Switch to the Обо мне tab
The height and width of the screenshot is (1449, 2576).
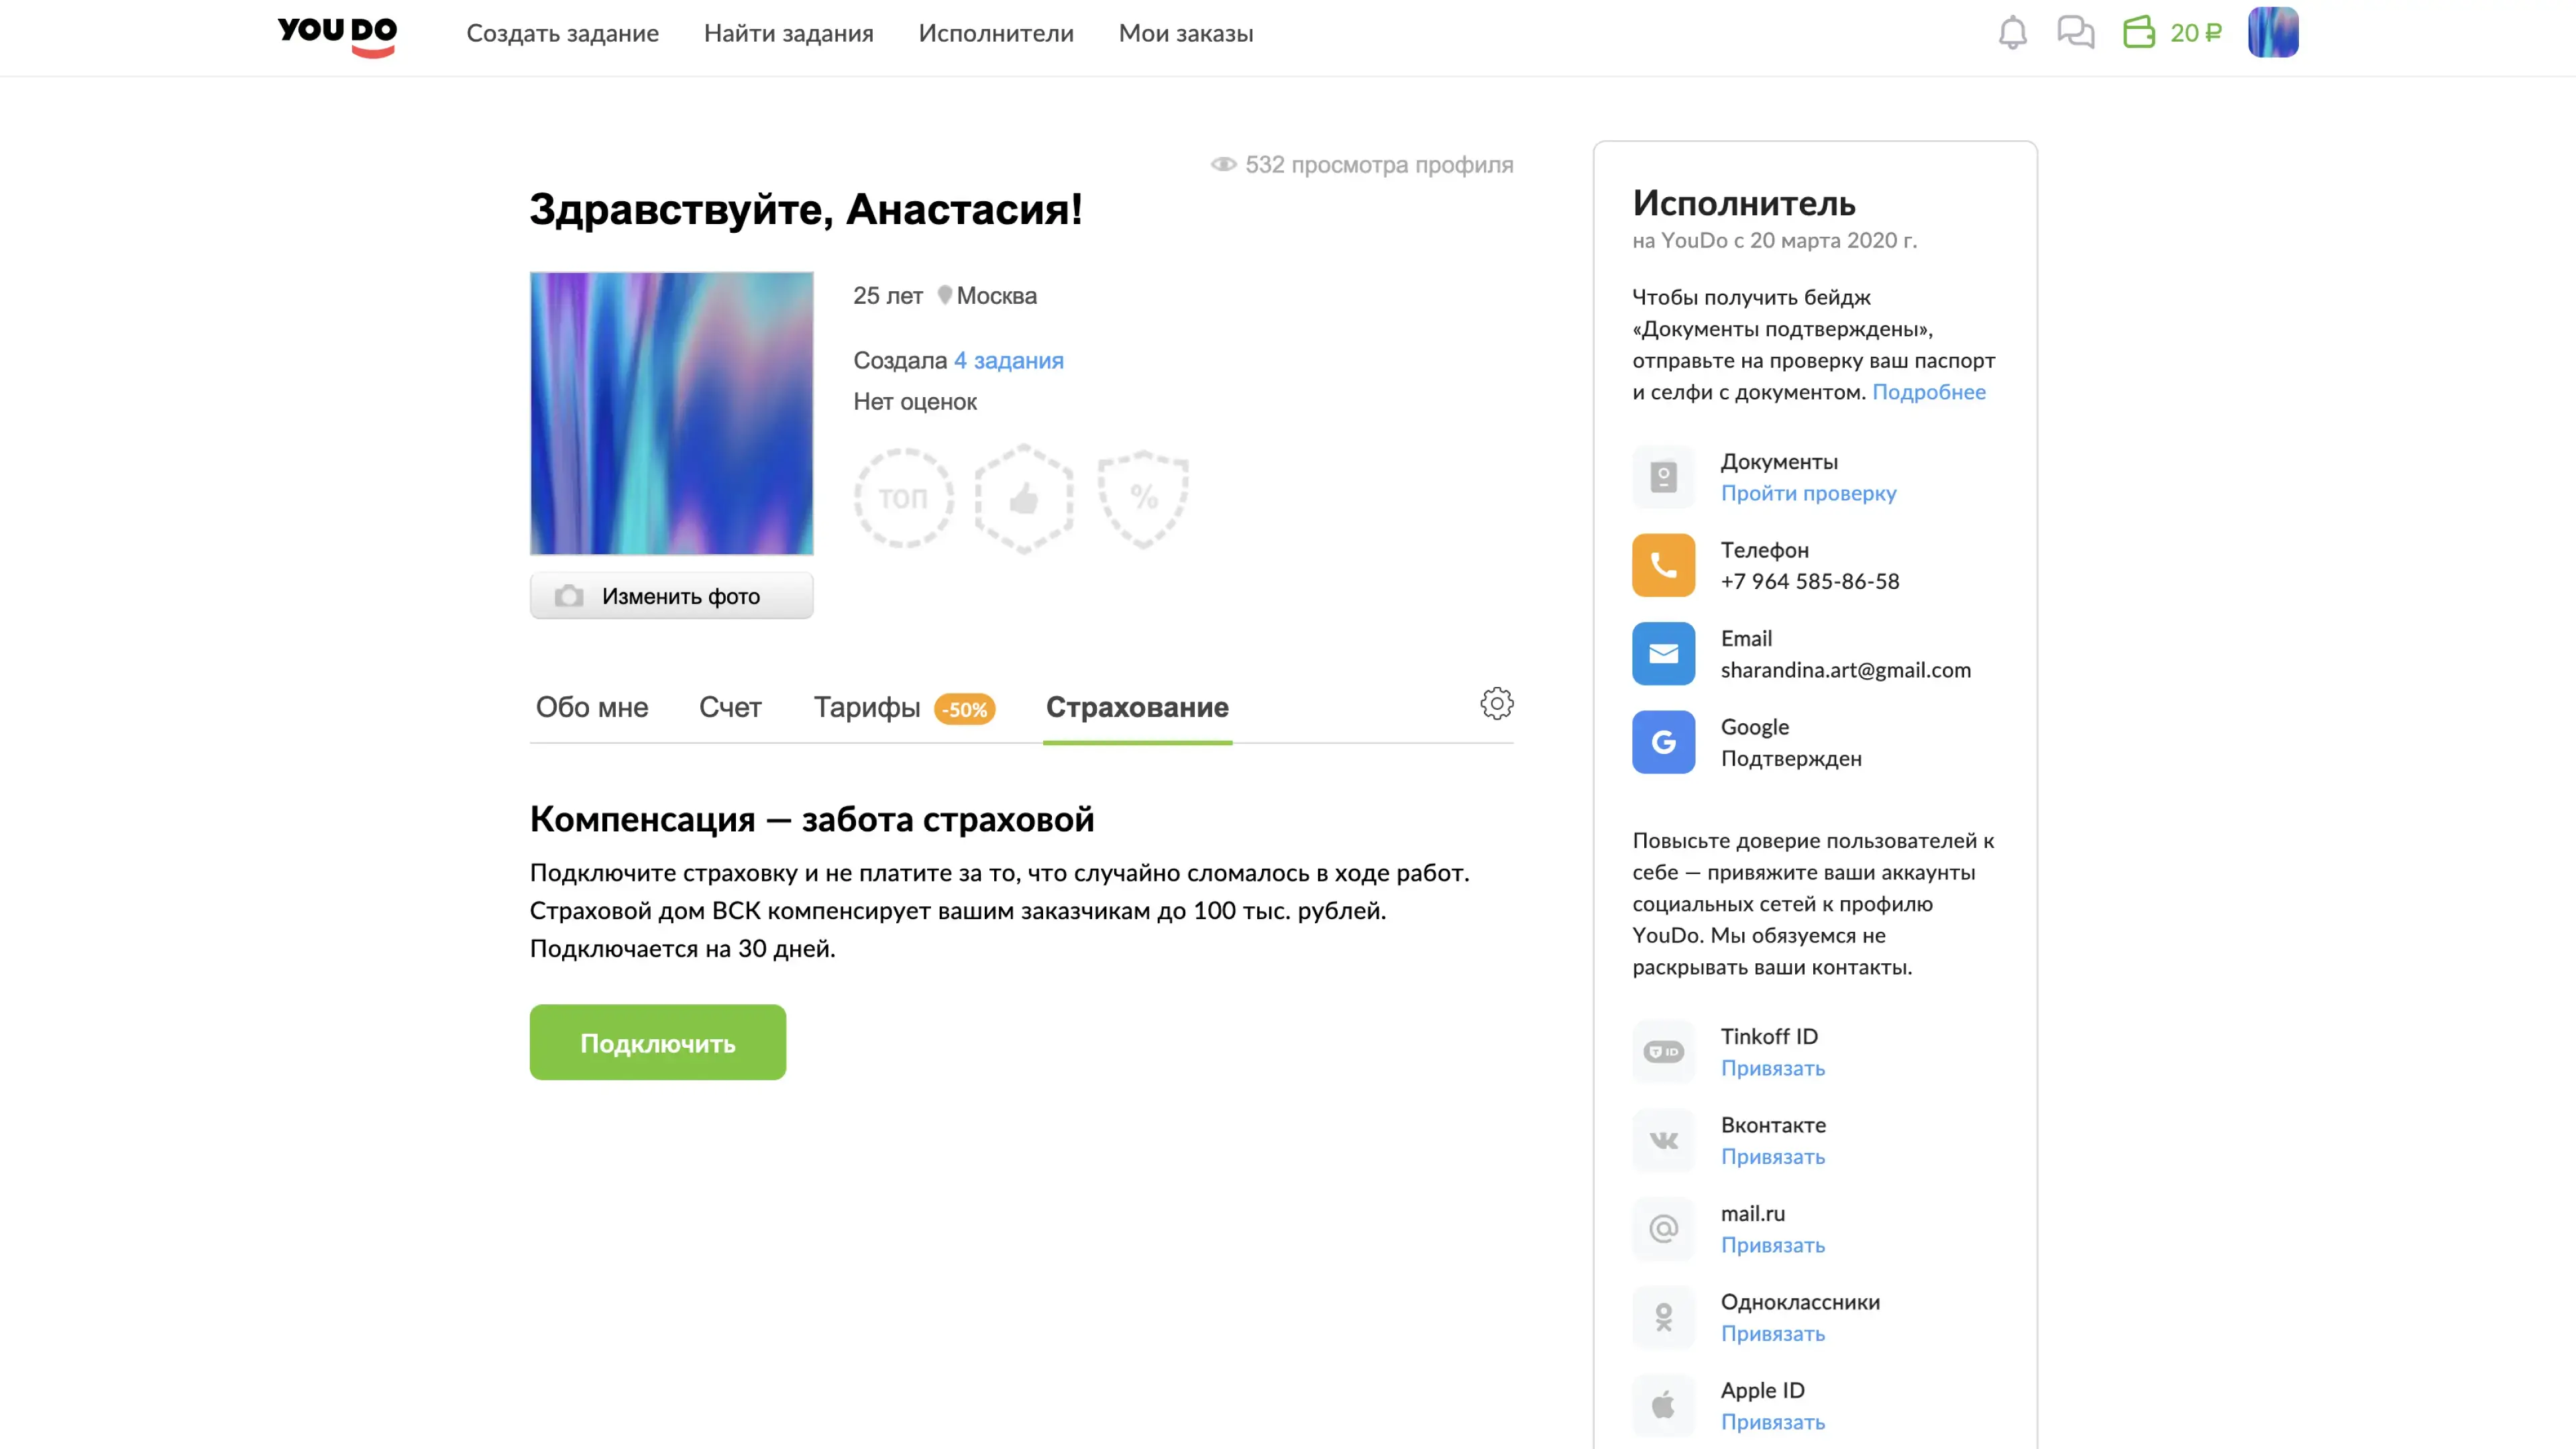pyautogui.click(x=592, y=708)
